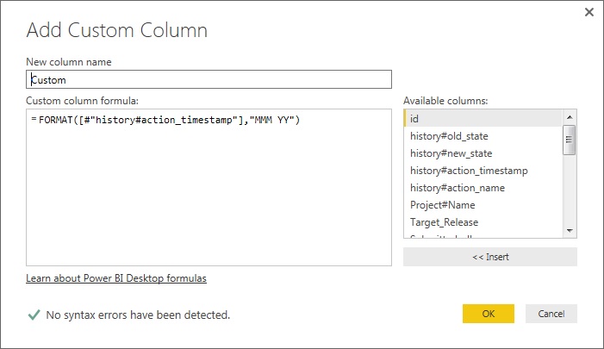The width and height of the screenshot is (604, 349).
Task: Click the Available columns scroll up arrow
Action: [x=570, y=117]
